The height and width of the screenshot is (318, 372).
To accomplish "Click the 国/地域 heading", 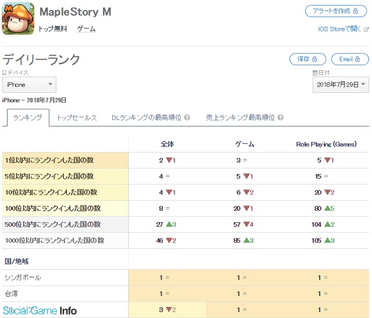I will 16,261.
